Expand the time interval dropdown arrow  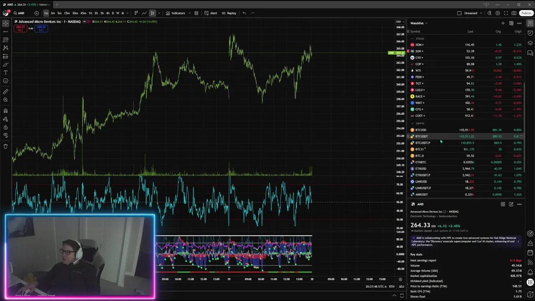127,13
